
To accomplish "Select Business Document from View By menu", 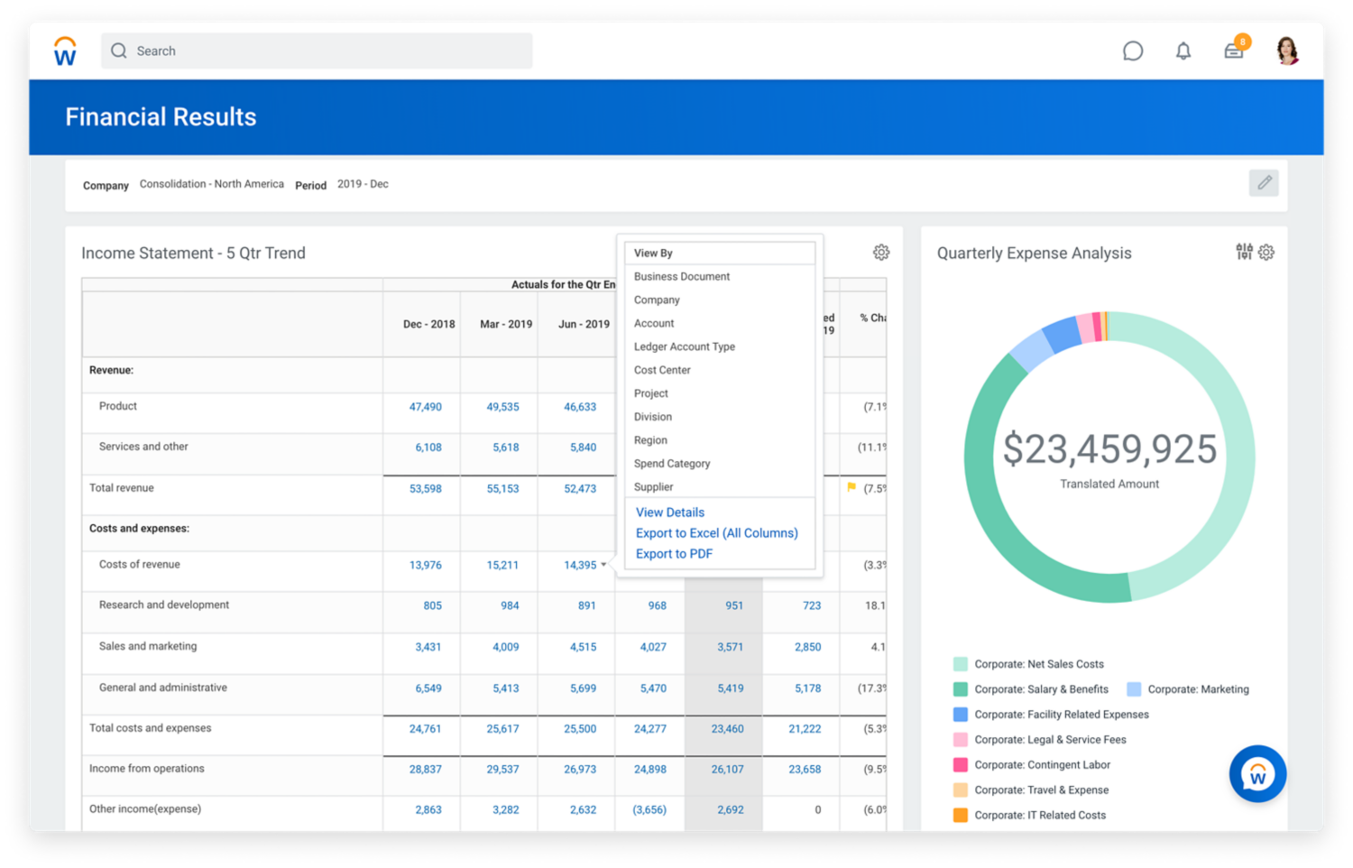I will click(682, 276).
